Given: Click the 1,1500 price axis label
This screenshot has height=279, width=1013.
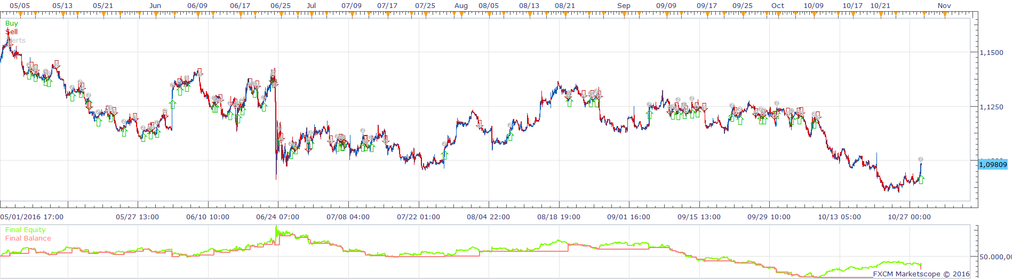Looking at the screenshot, I should 992,53.
